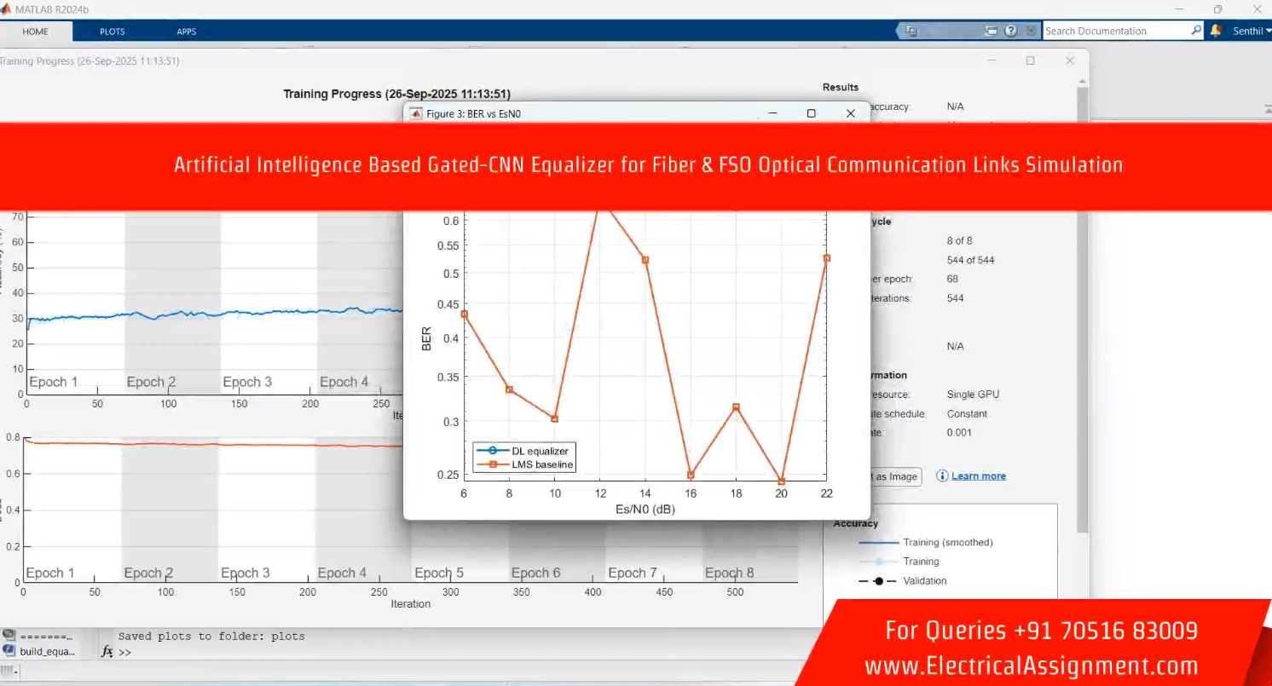Maximize the Training Progress window
The height and width of the screenshot is (686, 1272).
pyautogui.click(x=1030, y=61)
